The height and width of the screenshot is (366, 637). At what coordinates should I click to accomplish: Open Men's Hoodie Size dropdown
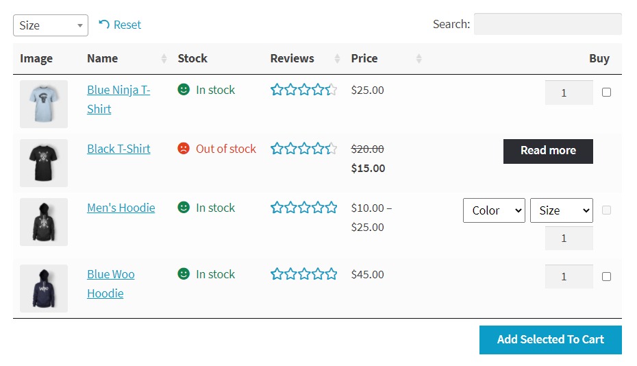point(562,210)
